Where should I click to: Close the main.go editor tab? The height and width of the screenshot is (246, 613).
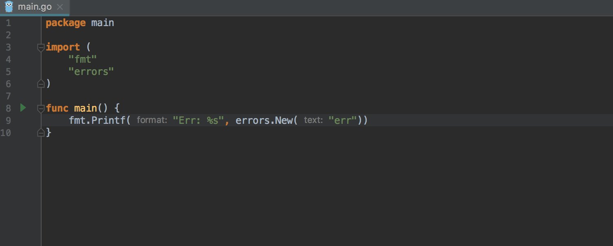coord(60,7)
